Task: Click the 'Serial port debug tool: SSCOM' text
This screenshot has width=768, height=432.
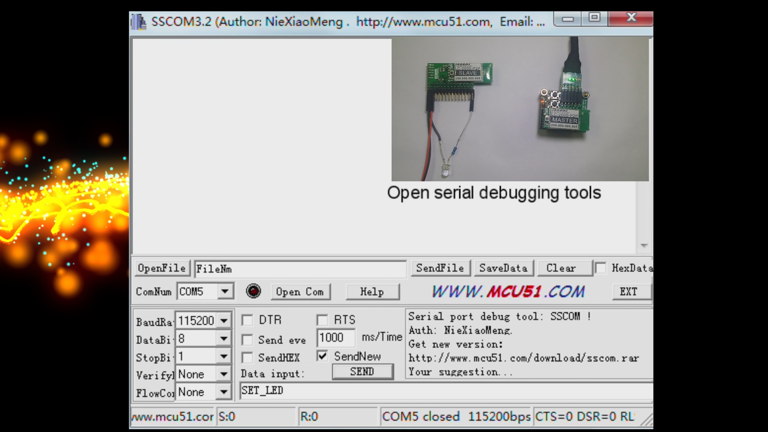Action: pyautogui.click(x=500, y=316)
